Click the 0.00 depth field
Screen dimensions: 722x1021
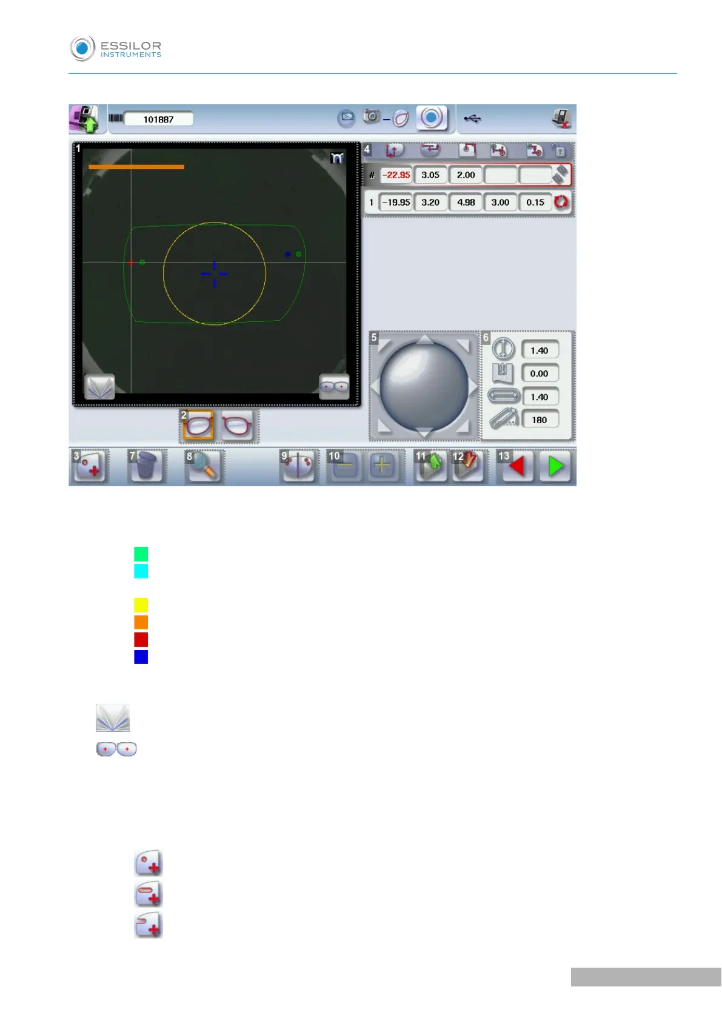point(540,373)
